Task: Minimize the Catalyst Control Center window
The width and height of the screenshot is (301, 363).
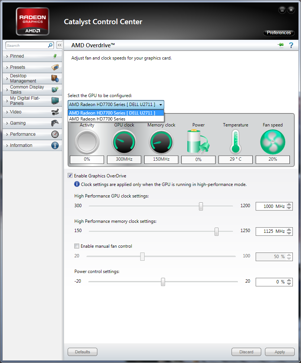Action: click(282, 10)
